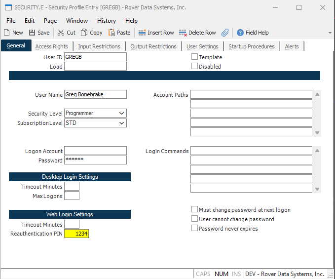Click the Copy icon in toolbar
Image resolution: width=335 pixels, height=279 pixels.
84,33
